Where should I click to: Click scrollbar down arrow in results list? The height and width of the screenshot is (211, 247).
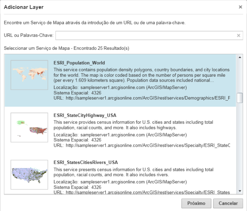pyautogui.click(x=240, y=191)
